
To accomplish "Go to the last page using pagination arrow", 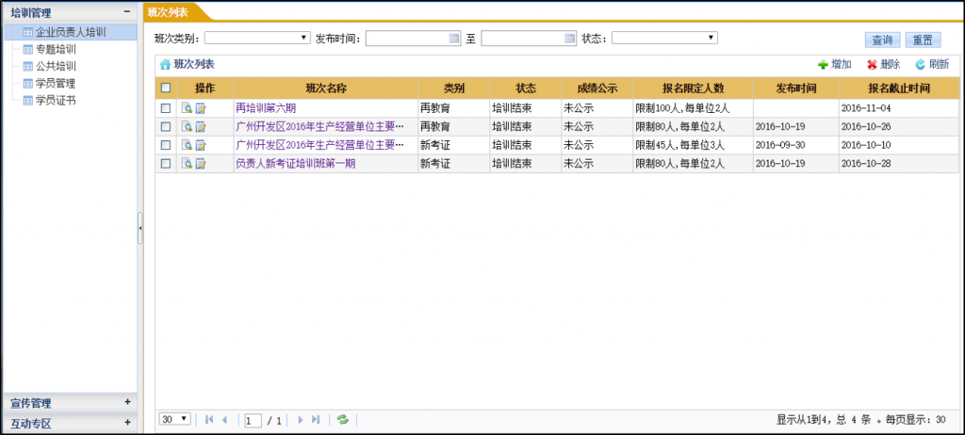I will coord(316,419).
